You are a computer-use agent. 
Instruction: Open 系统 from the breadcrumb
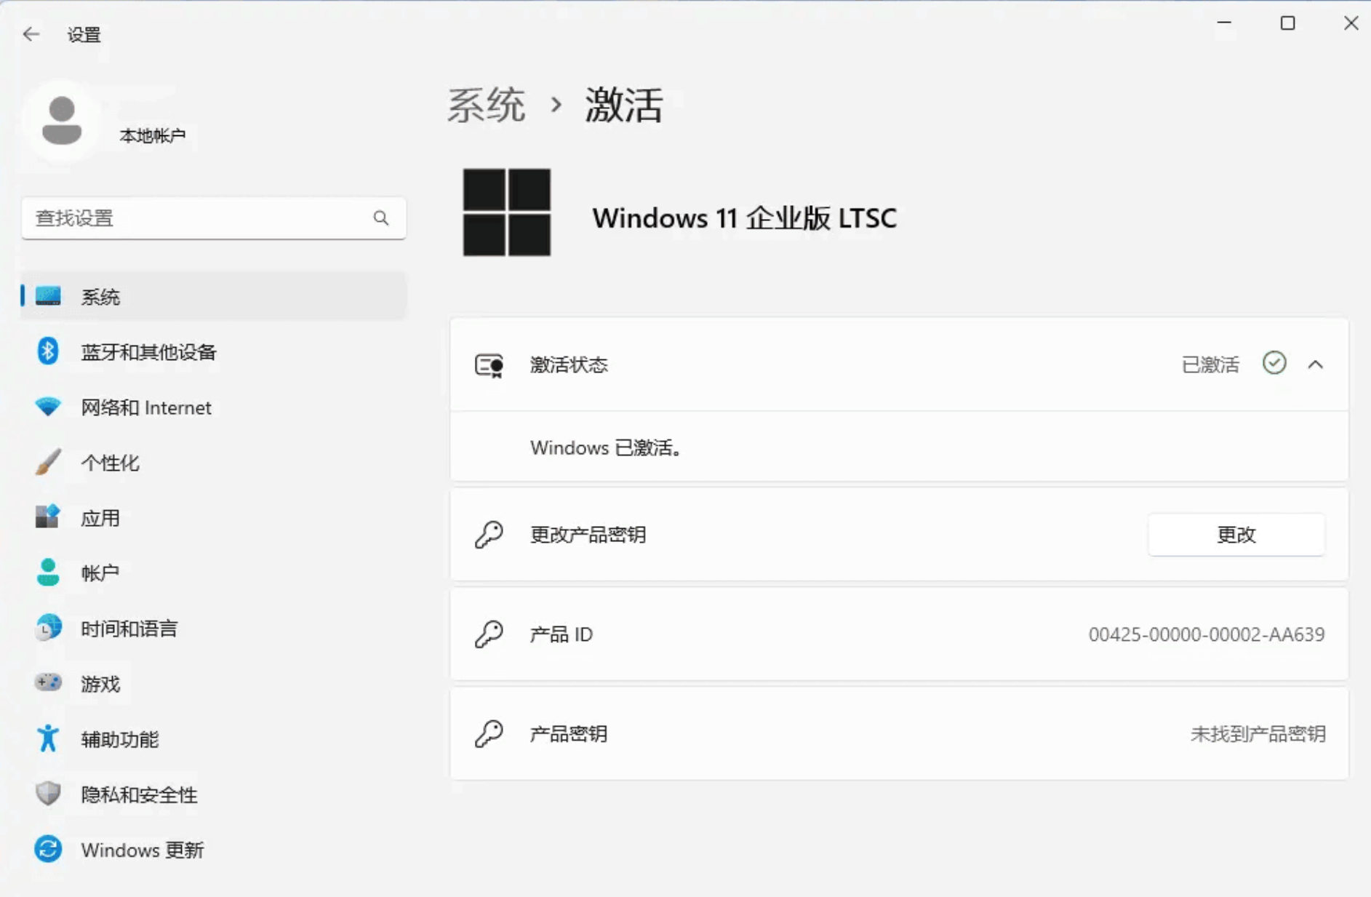487,105
